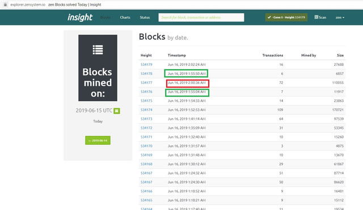Go to previous day 2019-06-14 button
Screen dimensions: 363x210
point(98,140)
